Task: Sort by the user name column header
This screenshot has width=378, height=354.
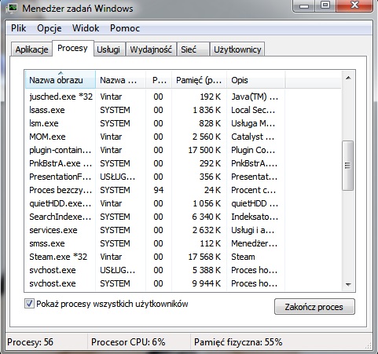Action: click(120, 80)
